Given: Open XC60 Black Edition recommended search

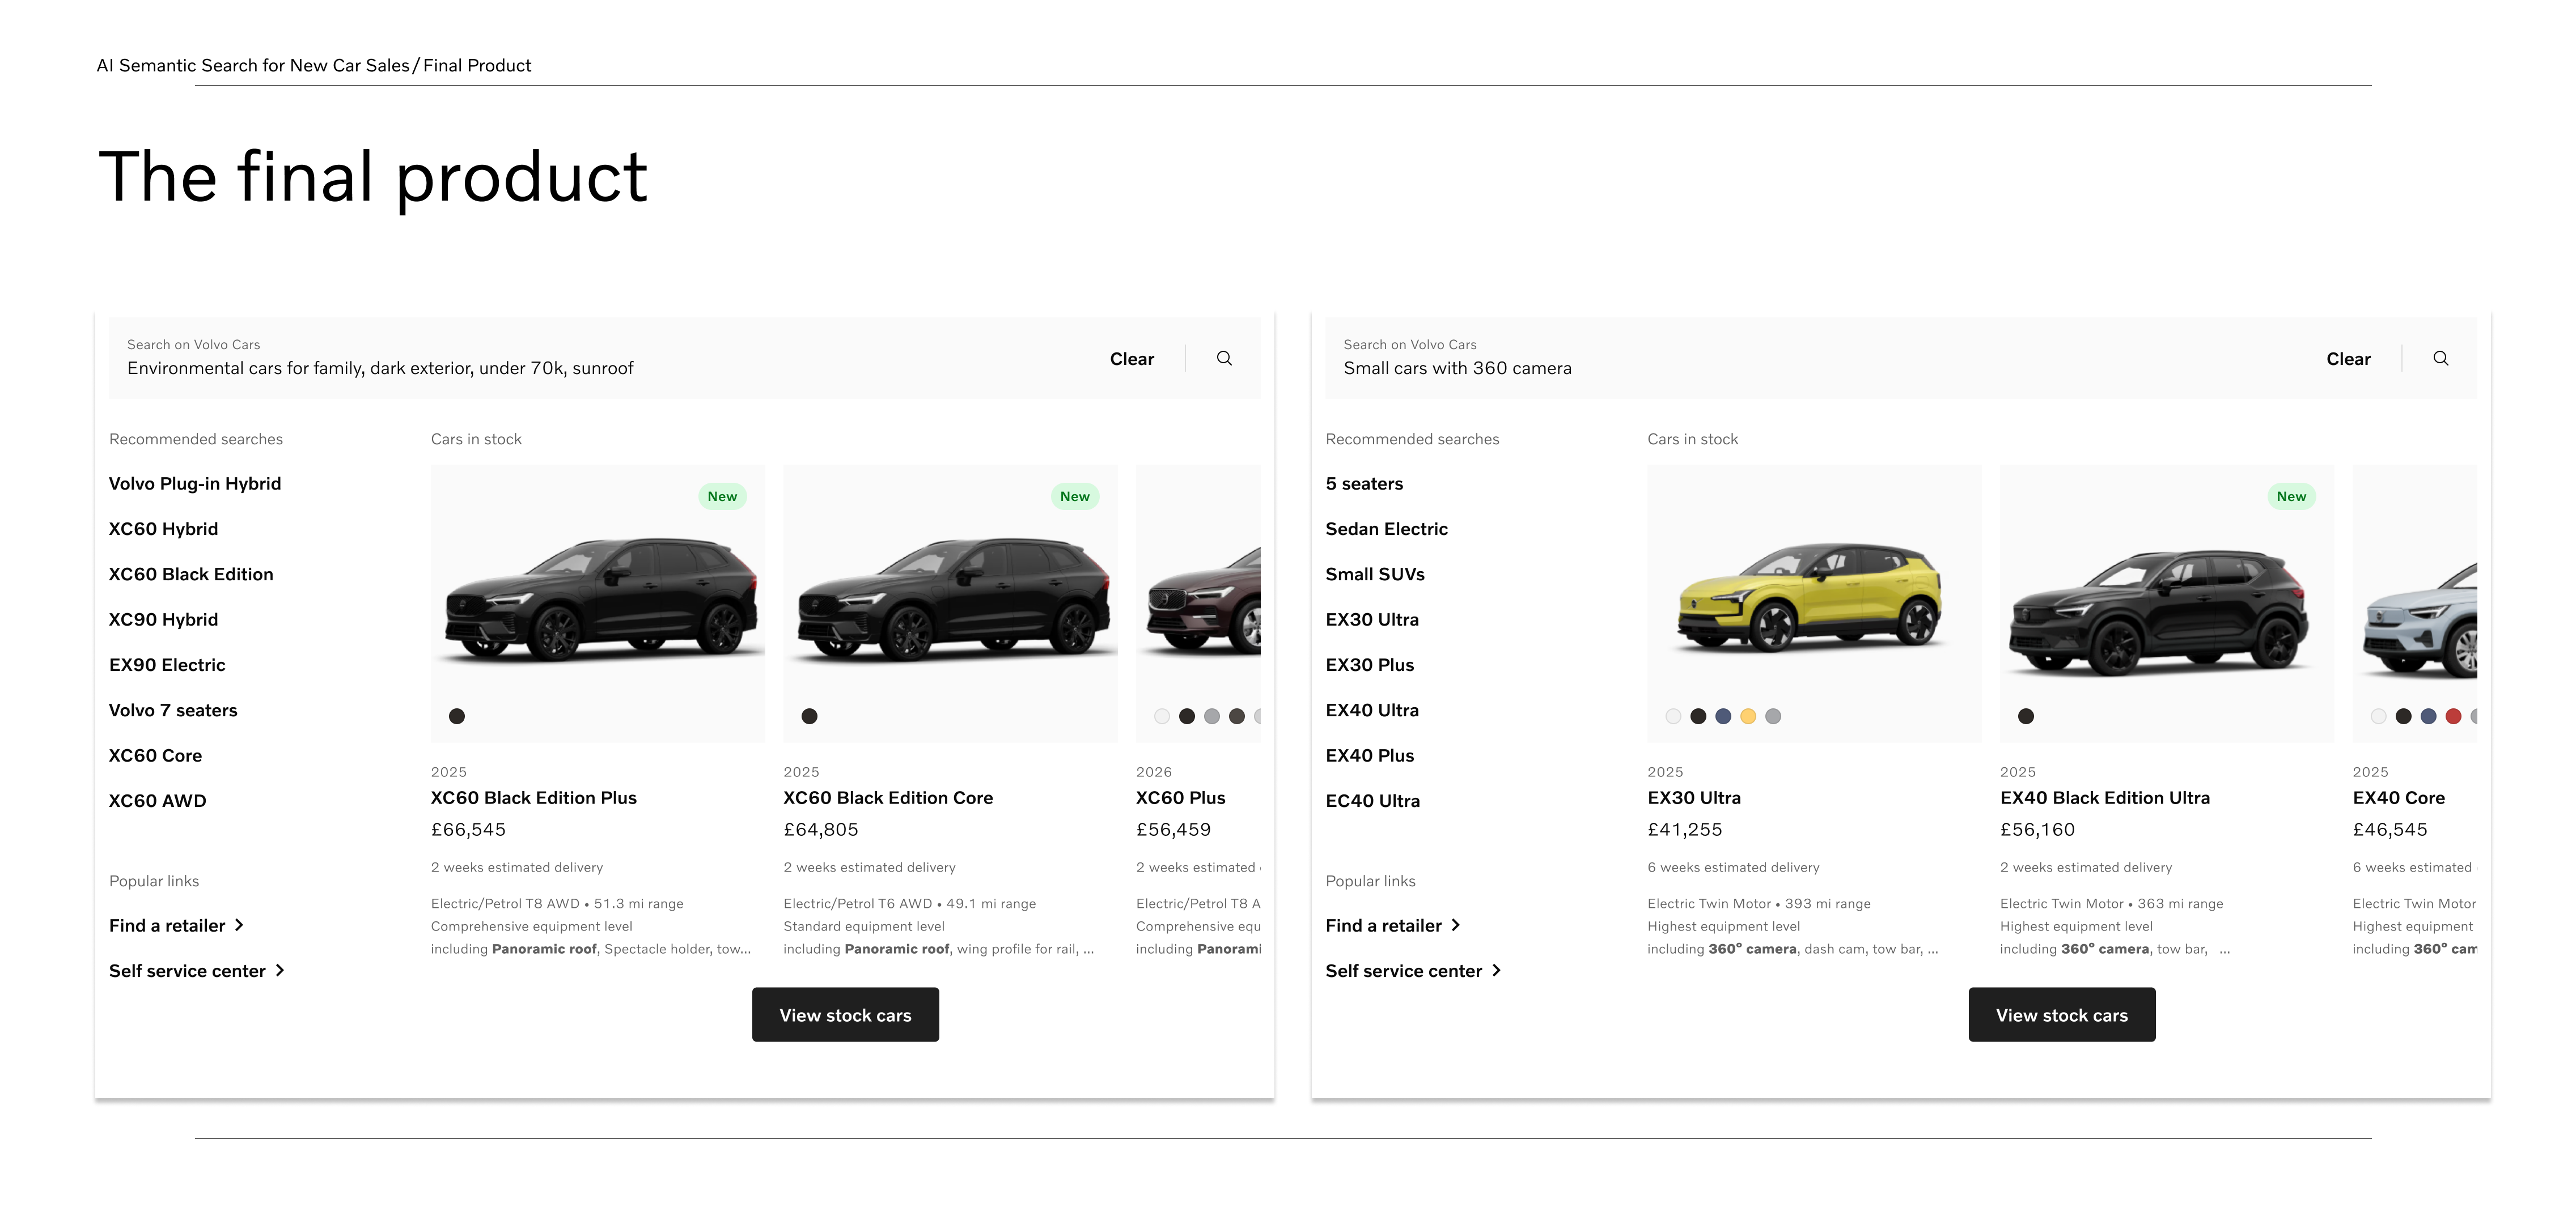Looking at the screenshot, I should (x=191, y=575).
